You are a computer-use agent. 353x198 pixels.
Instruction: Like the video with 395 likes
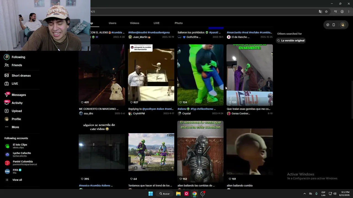(x=82, y=179)
